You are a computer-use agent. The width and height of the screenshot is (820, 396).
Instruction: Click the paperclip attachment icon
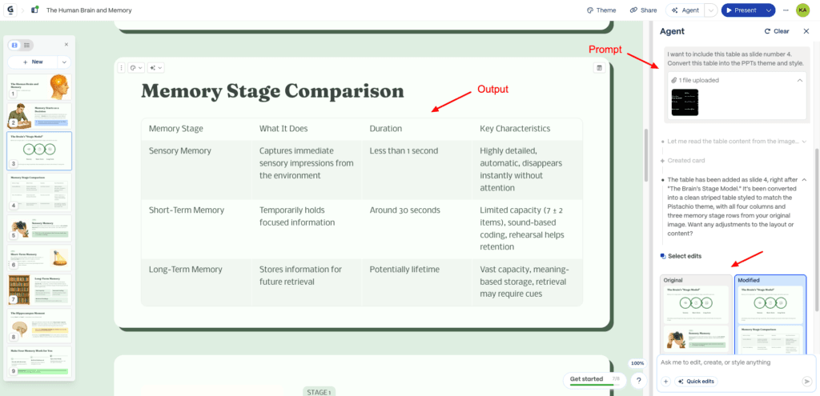(x=674, y=81)
